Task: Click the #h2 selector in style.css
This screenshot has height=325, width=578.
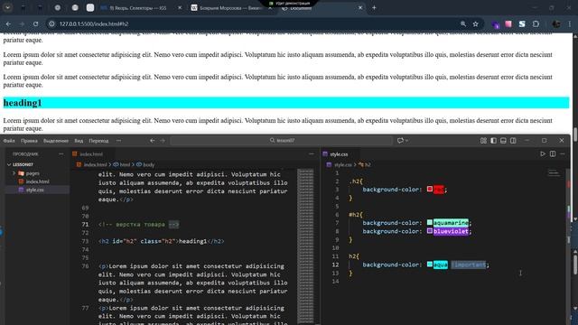Action: pos(354,215)
